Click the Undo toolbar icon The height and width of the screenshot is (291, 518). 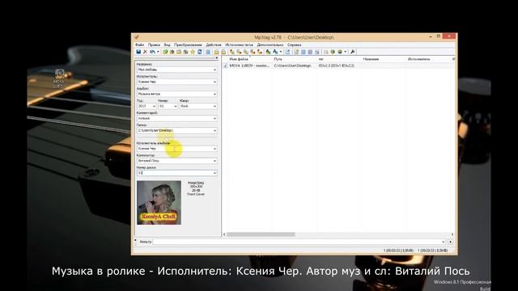coord(152,52)
